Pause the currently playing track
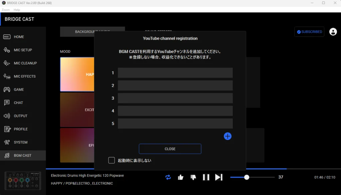The image size is (341, 195). pos(206,177)
